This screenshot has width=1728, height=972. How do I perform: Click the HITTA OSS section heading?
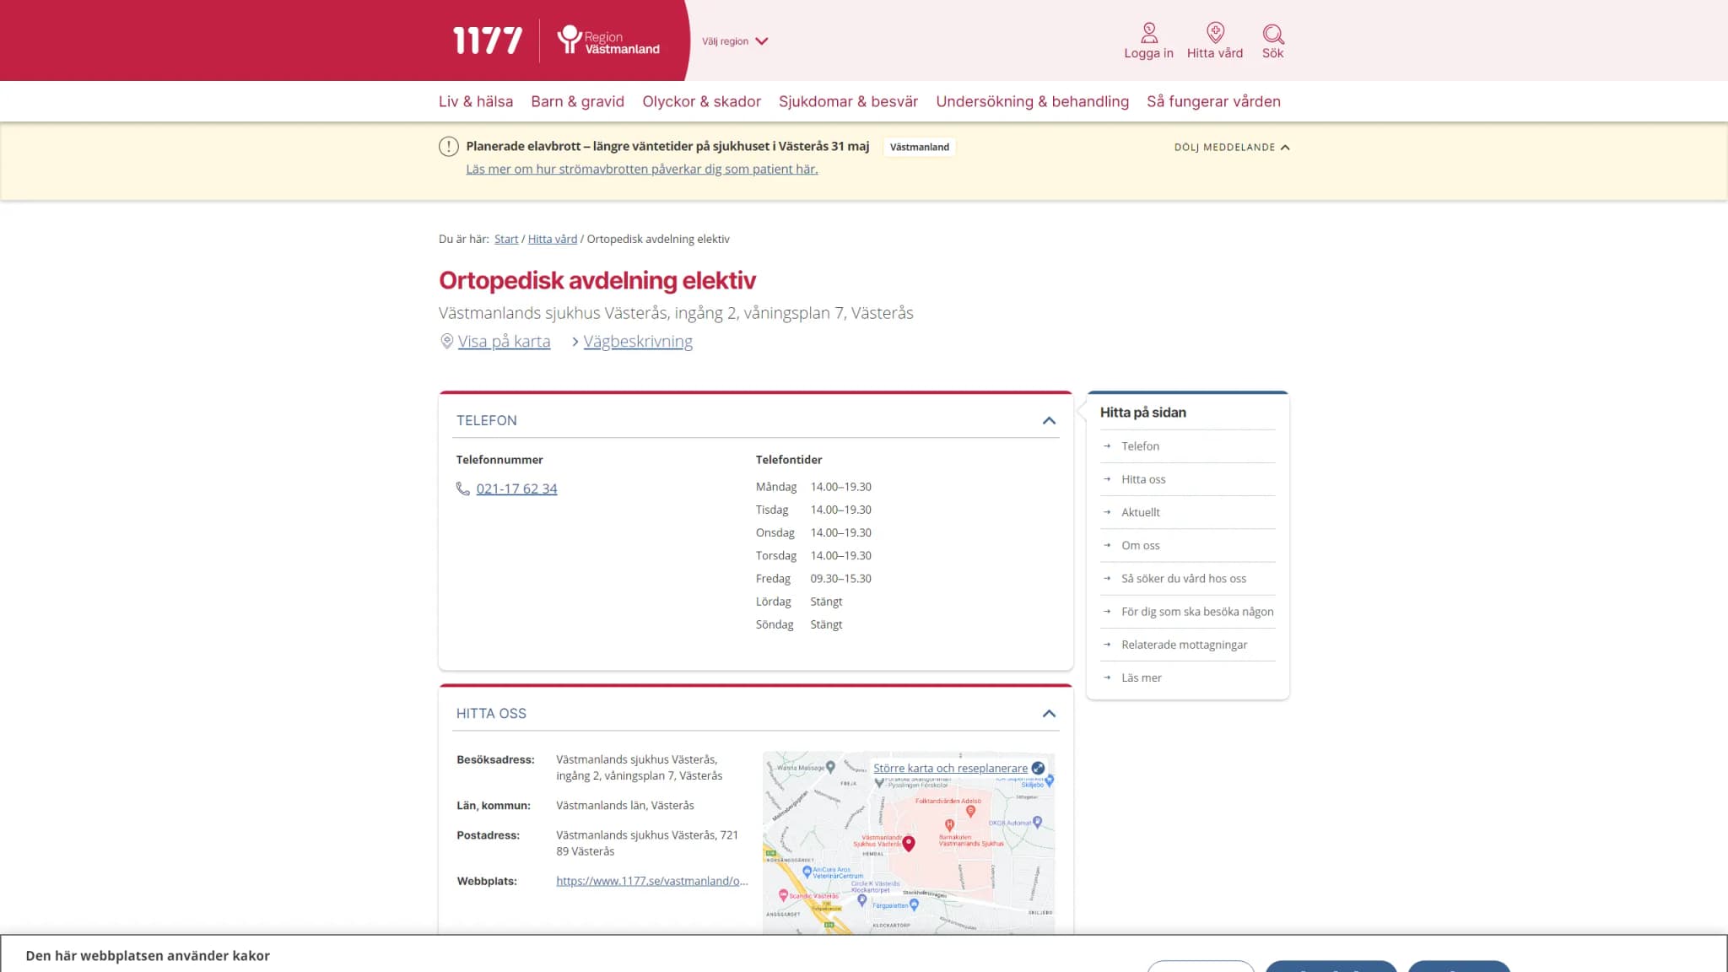[491, 714]
